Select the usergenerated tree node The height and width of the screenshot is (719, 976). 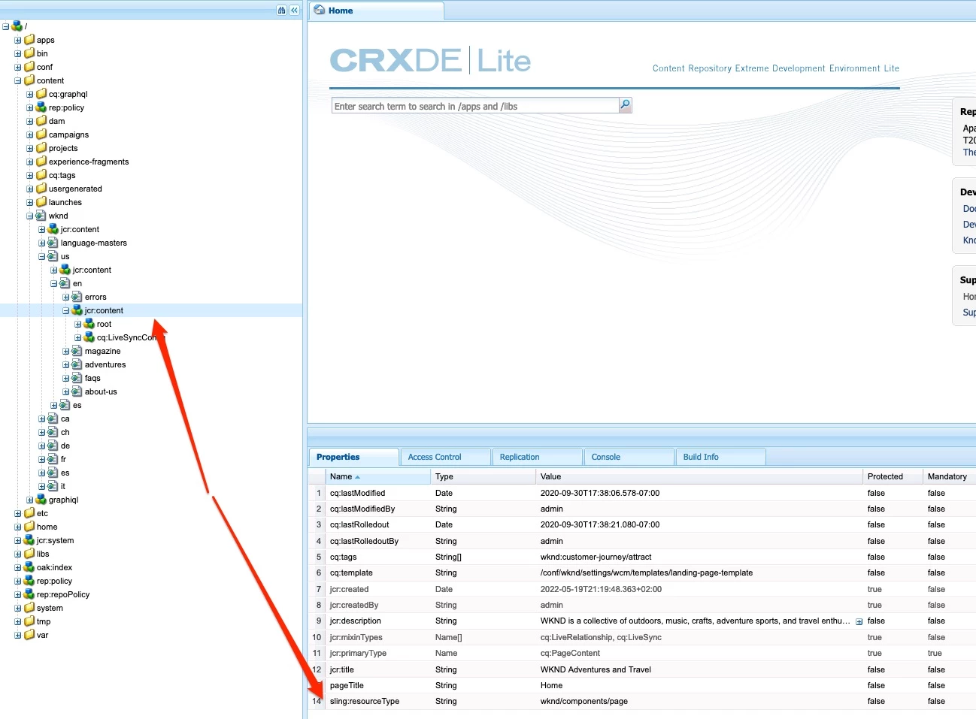click(x=75, y=189)
